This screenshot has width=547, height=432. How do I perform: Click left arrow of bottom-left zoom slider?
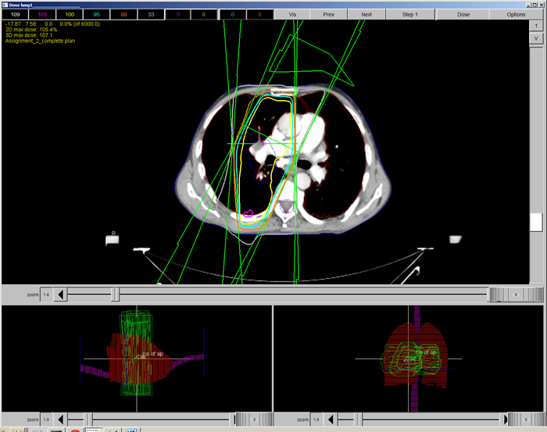point(62,420)
